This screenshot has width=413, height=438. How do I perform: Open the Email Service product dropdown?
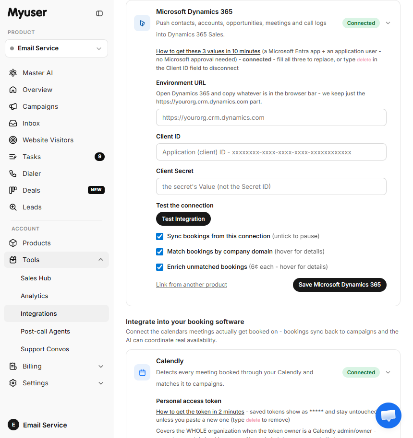[56, 48]
